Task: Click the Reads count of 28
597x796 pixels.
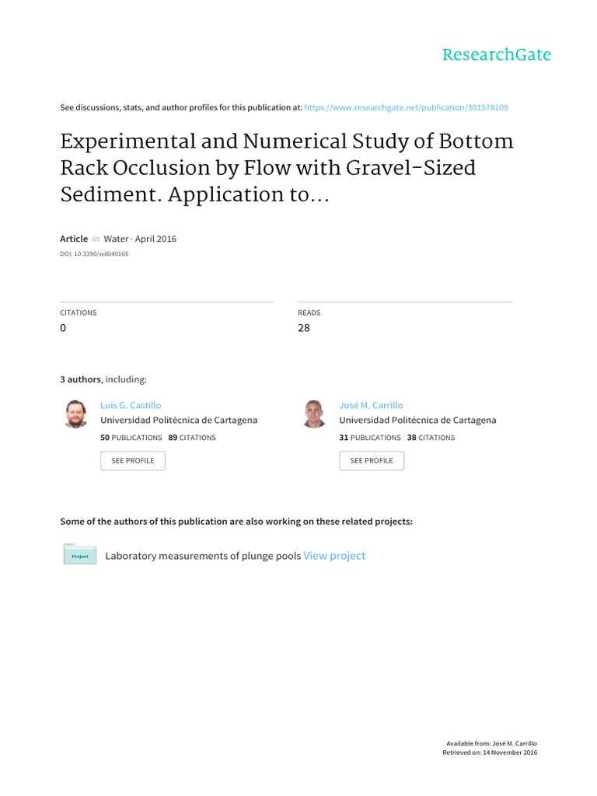Action: pyautogui.click(x=304, y=328)
